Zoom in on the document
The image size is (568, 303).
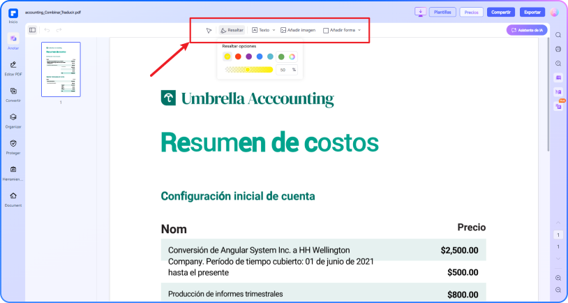558,278
